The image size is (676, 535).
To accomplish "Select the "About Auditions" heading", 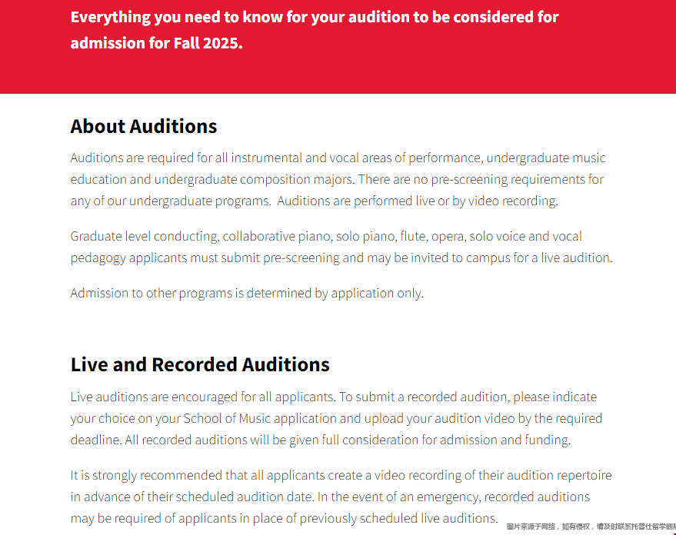I will coord(144,126).
